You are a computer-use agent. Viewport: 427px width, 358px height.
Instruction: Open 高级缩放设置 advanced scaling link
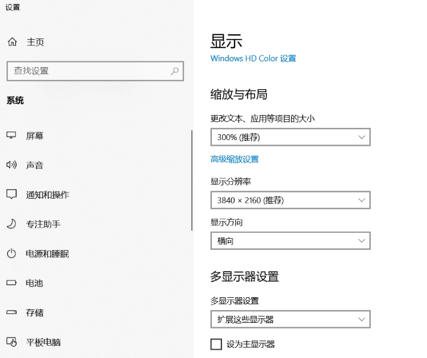[234, 159]
